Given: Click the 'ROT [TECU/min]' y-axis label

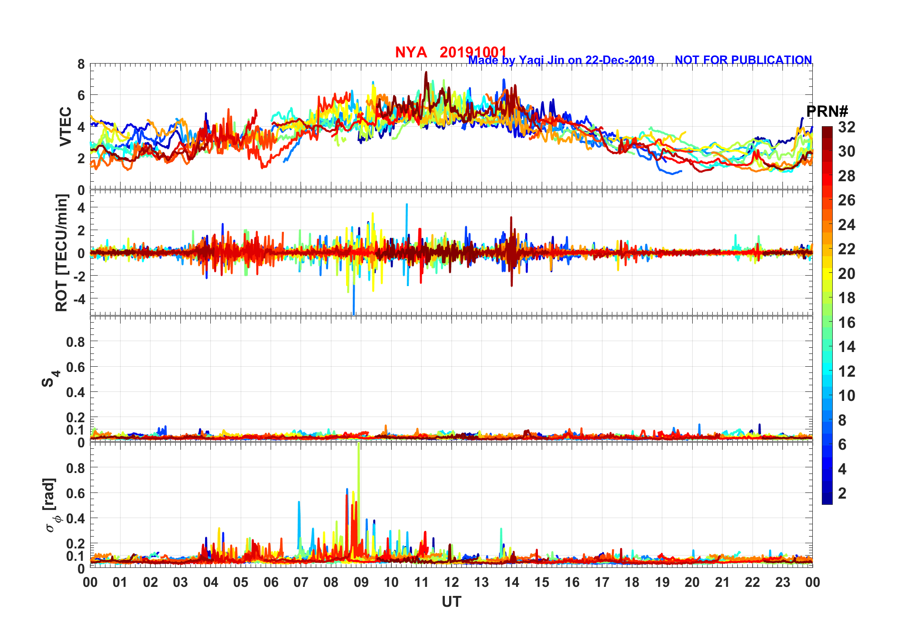Looking at the screenshot, I should coord(62,253).
